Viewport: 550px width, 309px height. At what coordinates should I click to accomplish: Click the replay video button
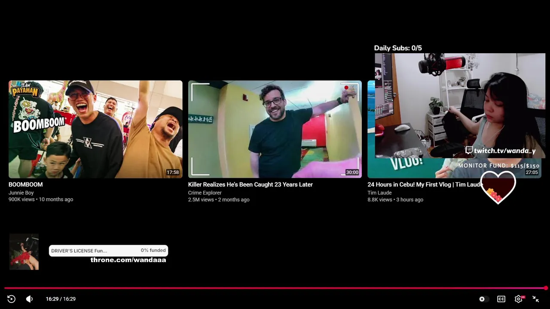click(x=12, y=299)
